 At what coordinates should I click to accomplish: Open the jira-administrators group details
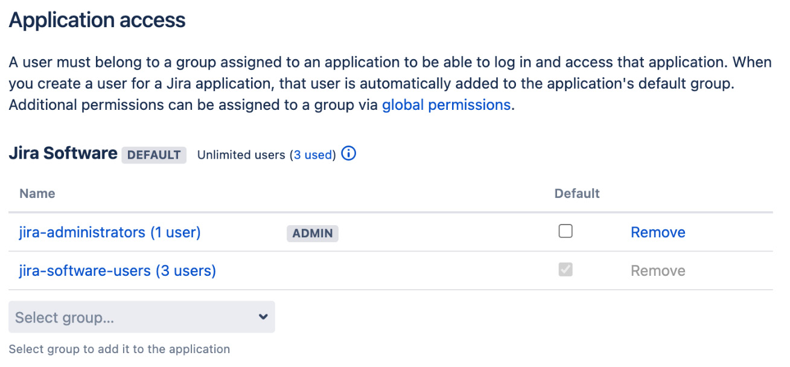click(109, 232)
